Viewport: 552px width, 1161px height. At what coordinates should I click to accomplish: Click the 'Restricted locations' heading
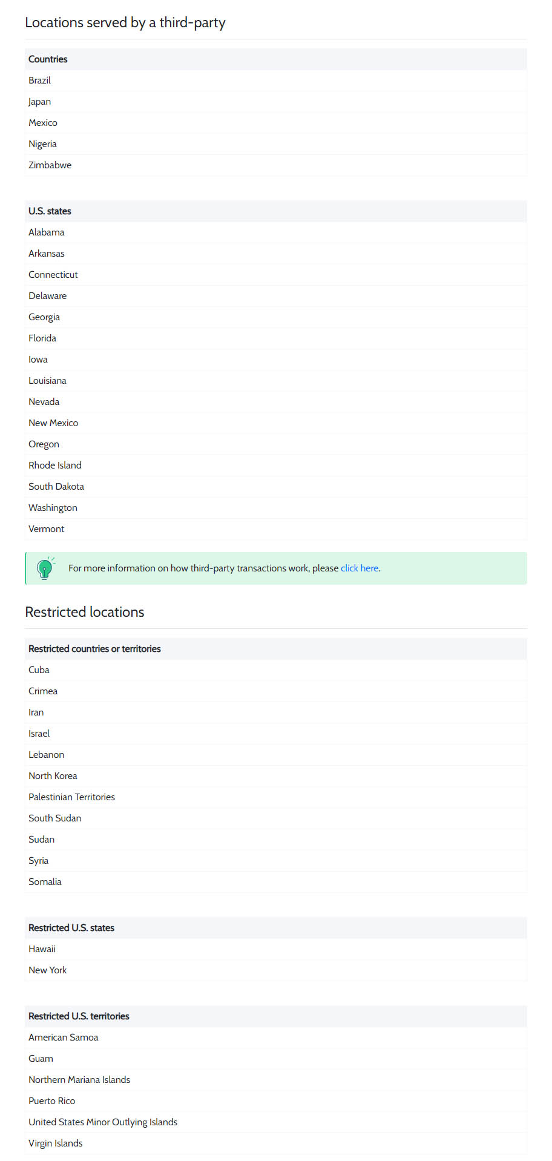tap(85, 612)
